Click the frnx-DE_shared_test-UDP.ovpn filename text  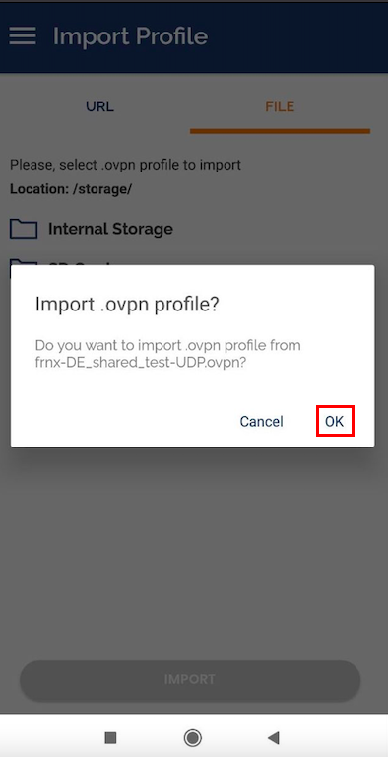(141, 363)
